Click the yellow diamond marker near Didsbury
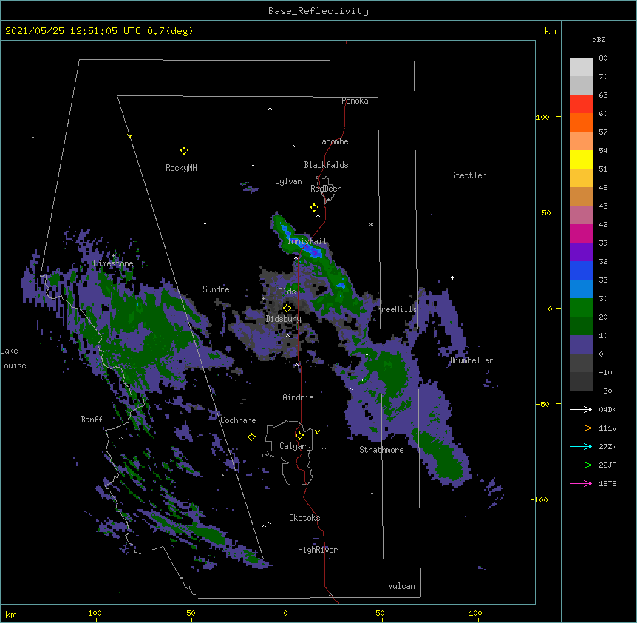 (x=287, y=309)
